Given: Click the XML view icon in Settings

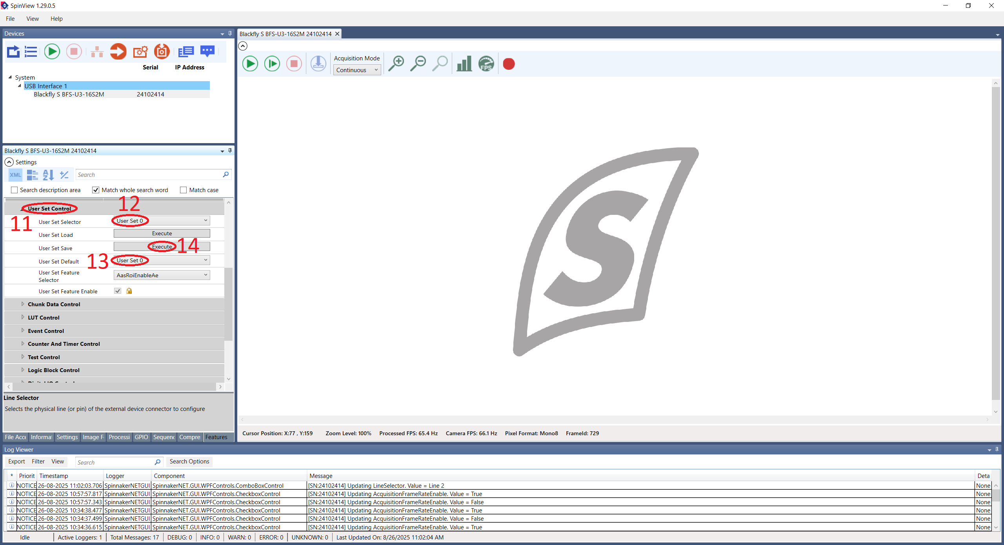Looking at the screenshot, I should pos(15,175).
